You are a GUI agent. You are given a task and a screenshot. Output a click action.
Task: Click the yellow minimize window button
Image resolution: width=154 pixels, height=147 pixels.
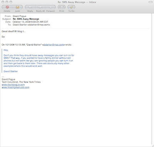pos(7,2)
